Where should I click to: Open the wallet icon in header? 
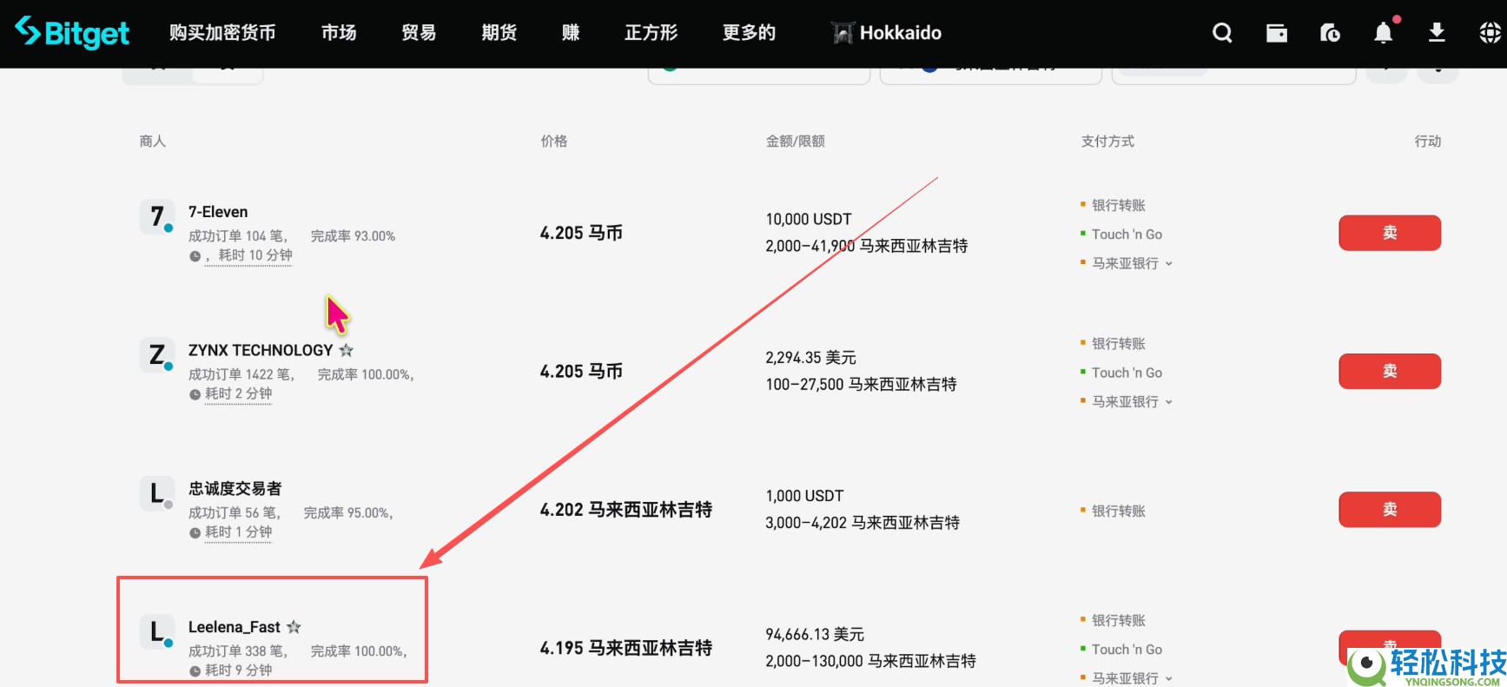[x=1277, y=33]
